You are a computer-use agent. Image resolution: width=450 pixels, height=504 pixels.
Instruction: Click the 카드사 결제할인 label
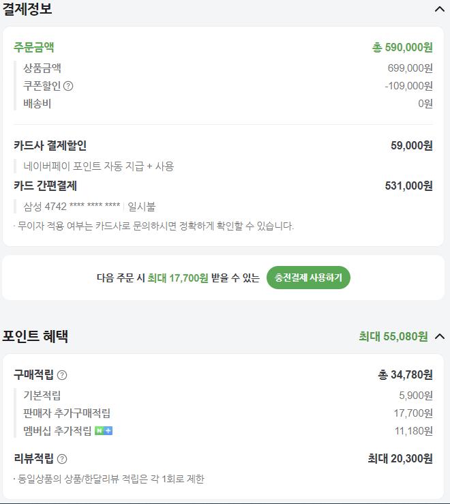click(50, 145)
